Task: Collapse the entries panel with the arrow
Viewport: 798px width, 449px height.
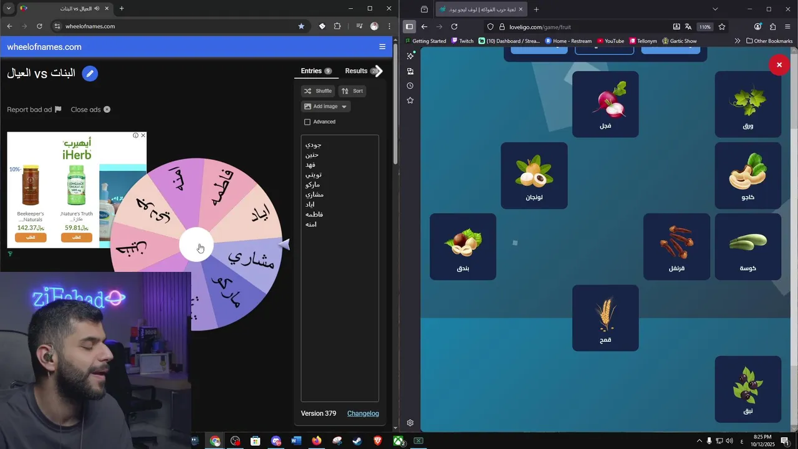Action: (x=378, y=71)
